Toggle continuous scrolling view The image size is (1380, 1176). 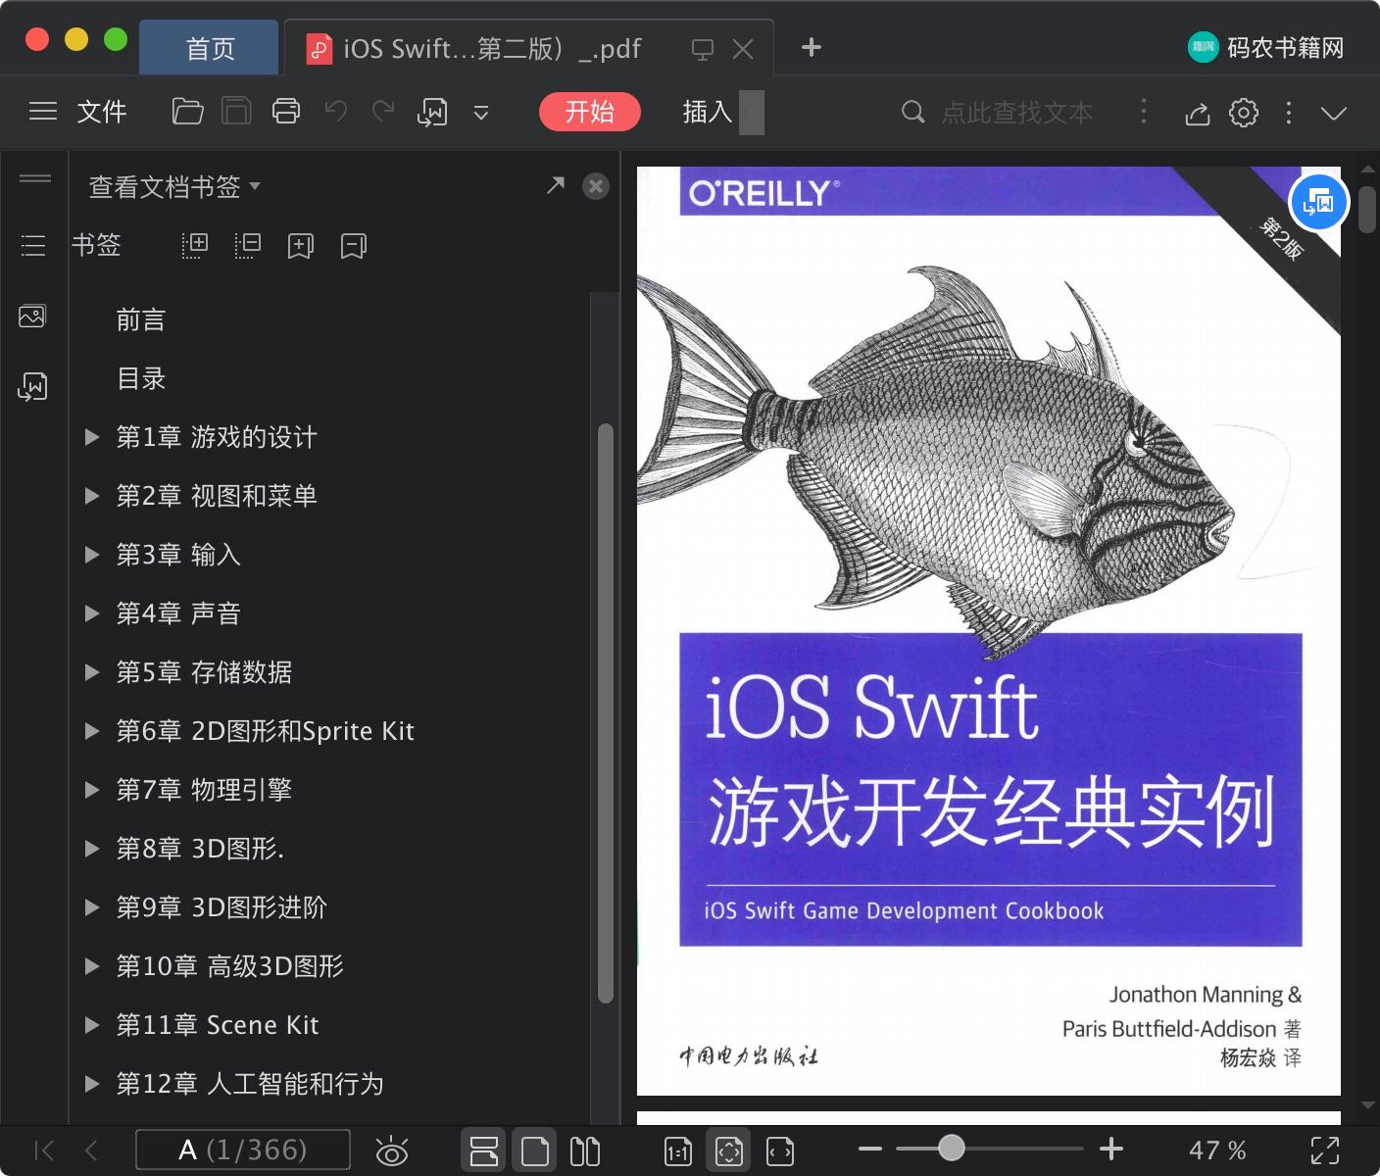483,1151
